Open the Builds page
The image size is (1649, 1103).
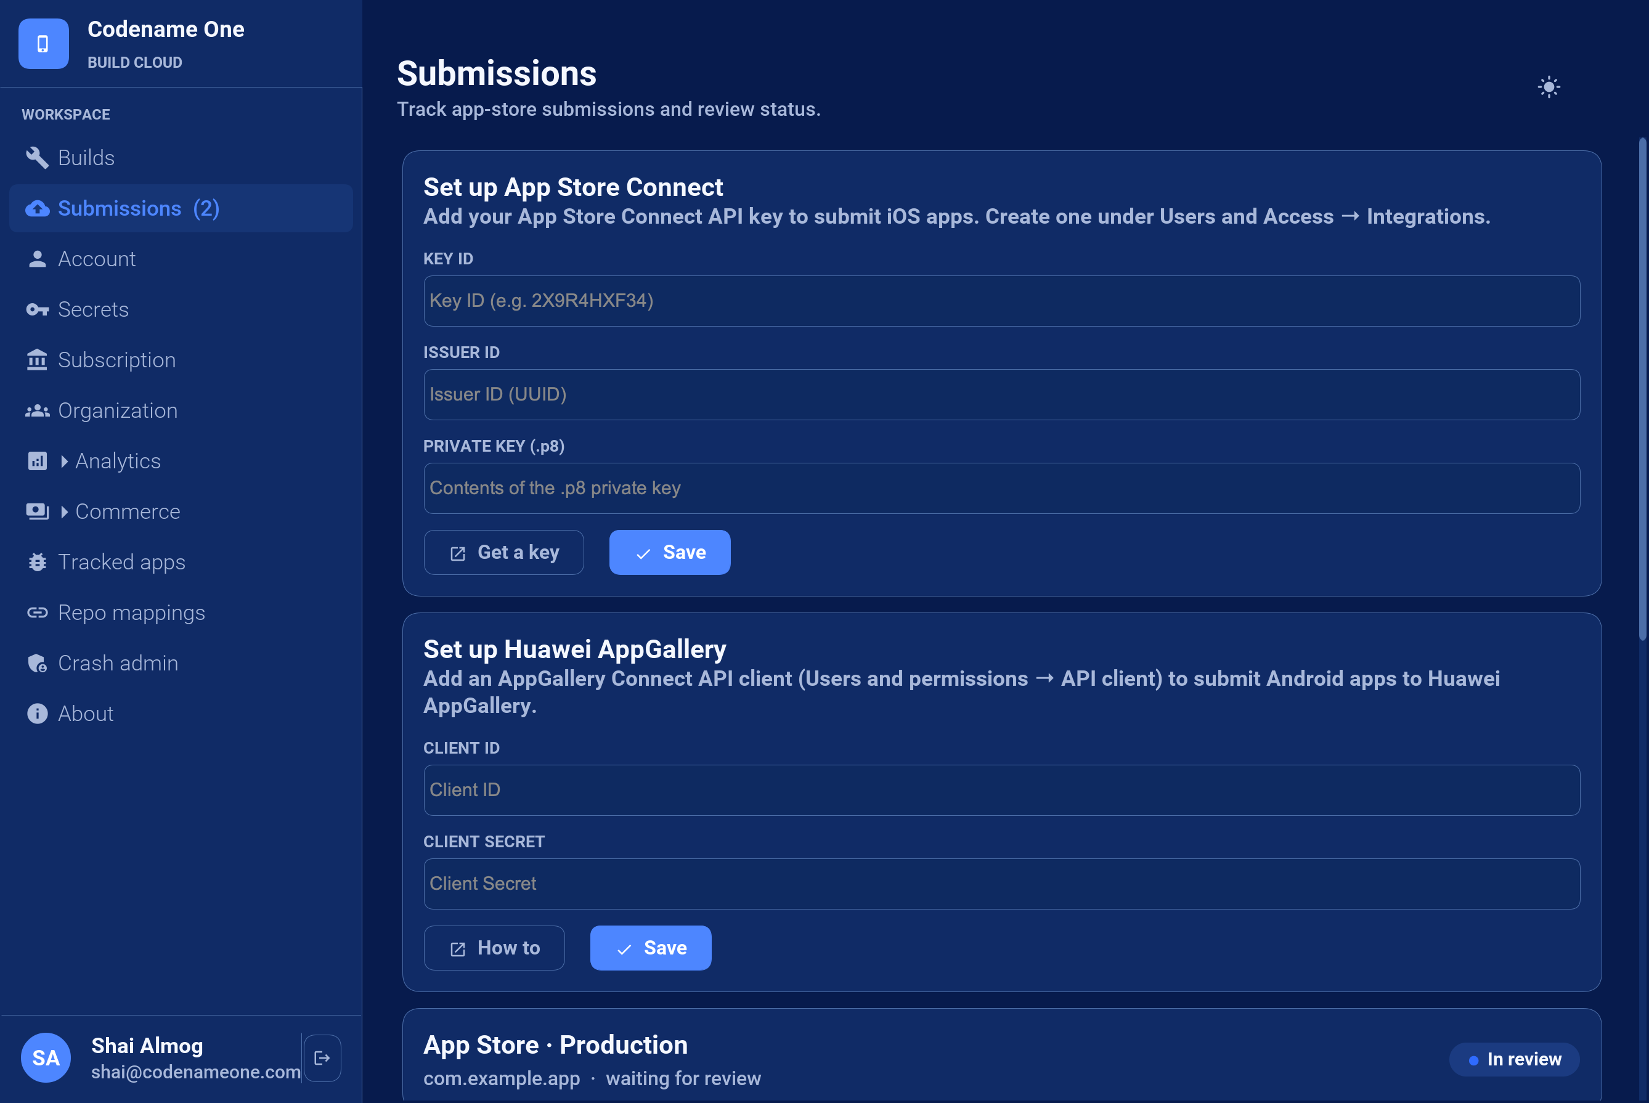181,158
